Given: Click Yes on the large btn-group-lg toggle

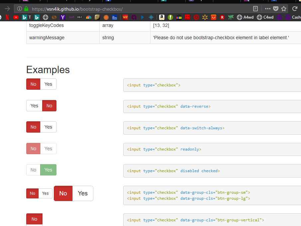Looking at the screenshot, I should coord(83,193).
